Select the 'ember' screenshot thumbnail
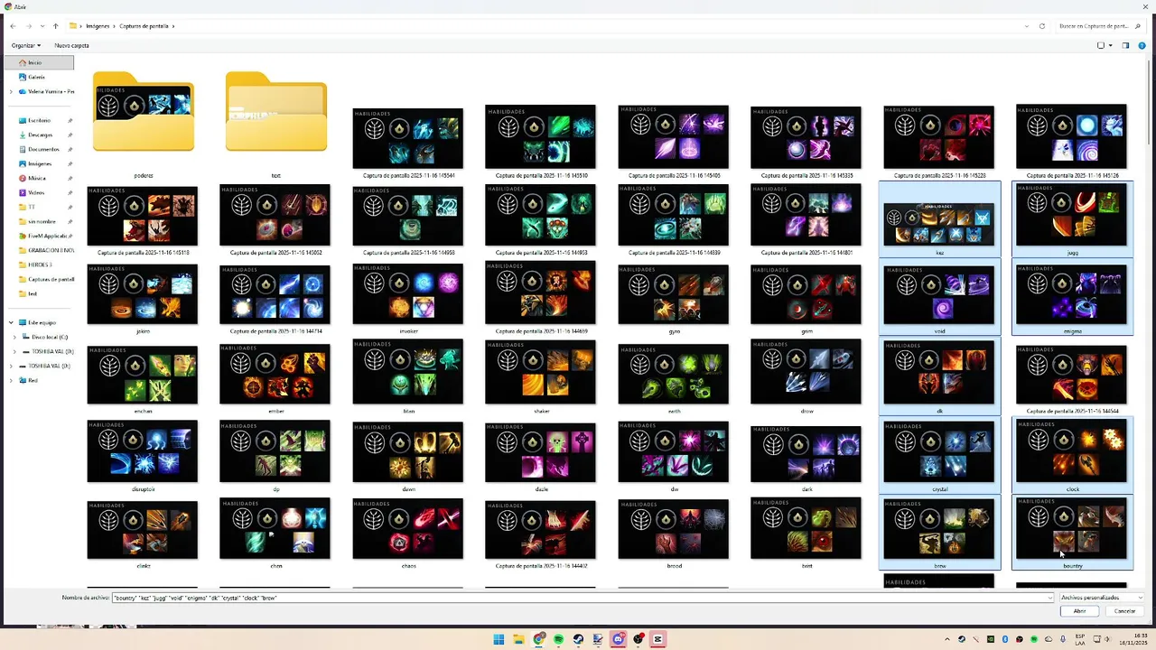This screenshot has width=1156, height=650. [275, 375]
